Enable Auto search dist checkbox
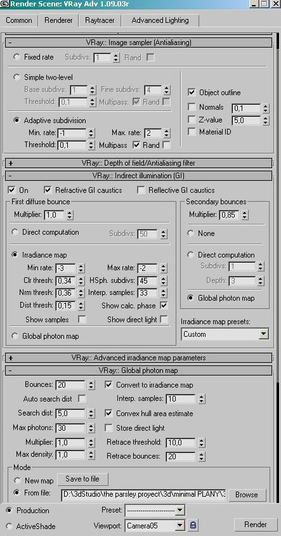This screenshot has height=536, width=281. click(82, 398)
